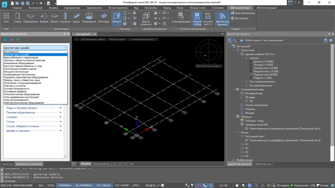The width and height of the screenshot is (335, 188).
Task: Expand the Оси горизонтальные node
Action: [242, 81]
